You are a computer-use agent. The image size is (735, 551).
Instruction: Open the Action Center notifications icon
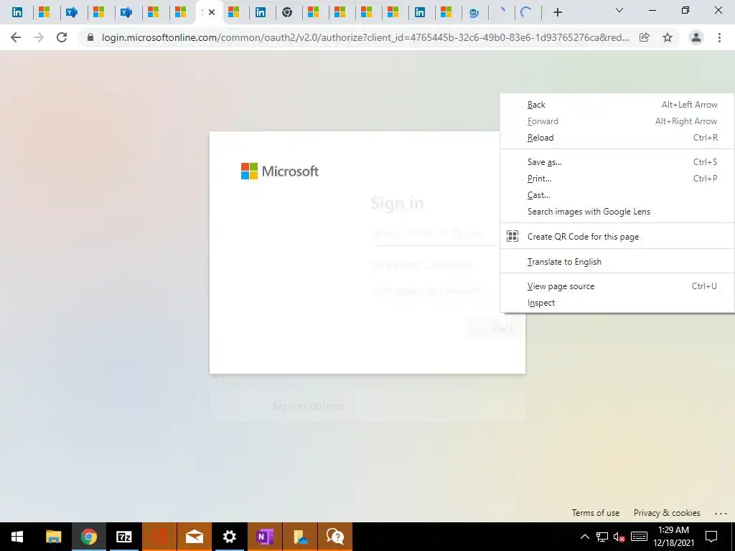[711, 537]
